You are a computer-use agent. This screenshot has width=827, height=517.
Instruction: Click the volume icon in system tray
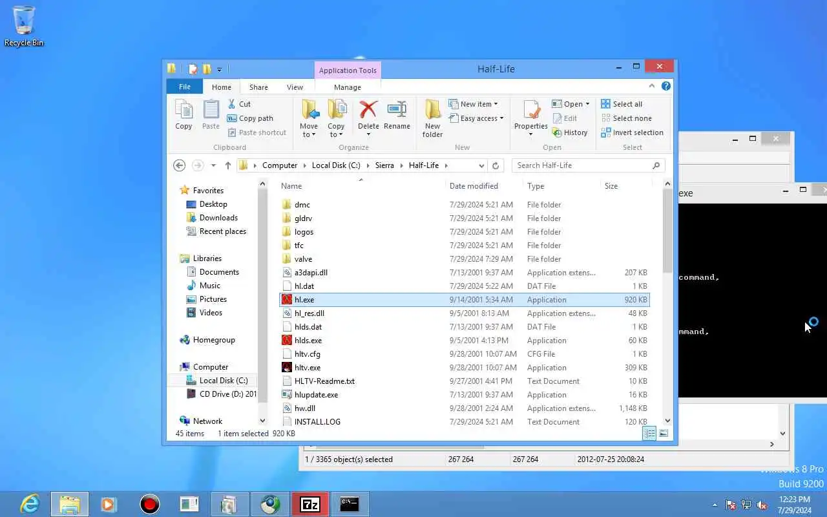tap(762, 505)
